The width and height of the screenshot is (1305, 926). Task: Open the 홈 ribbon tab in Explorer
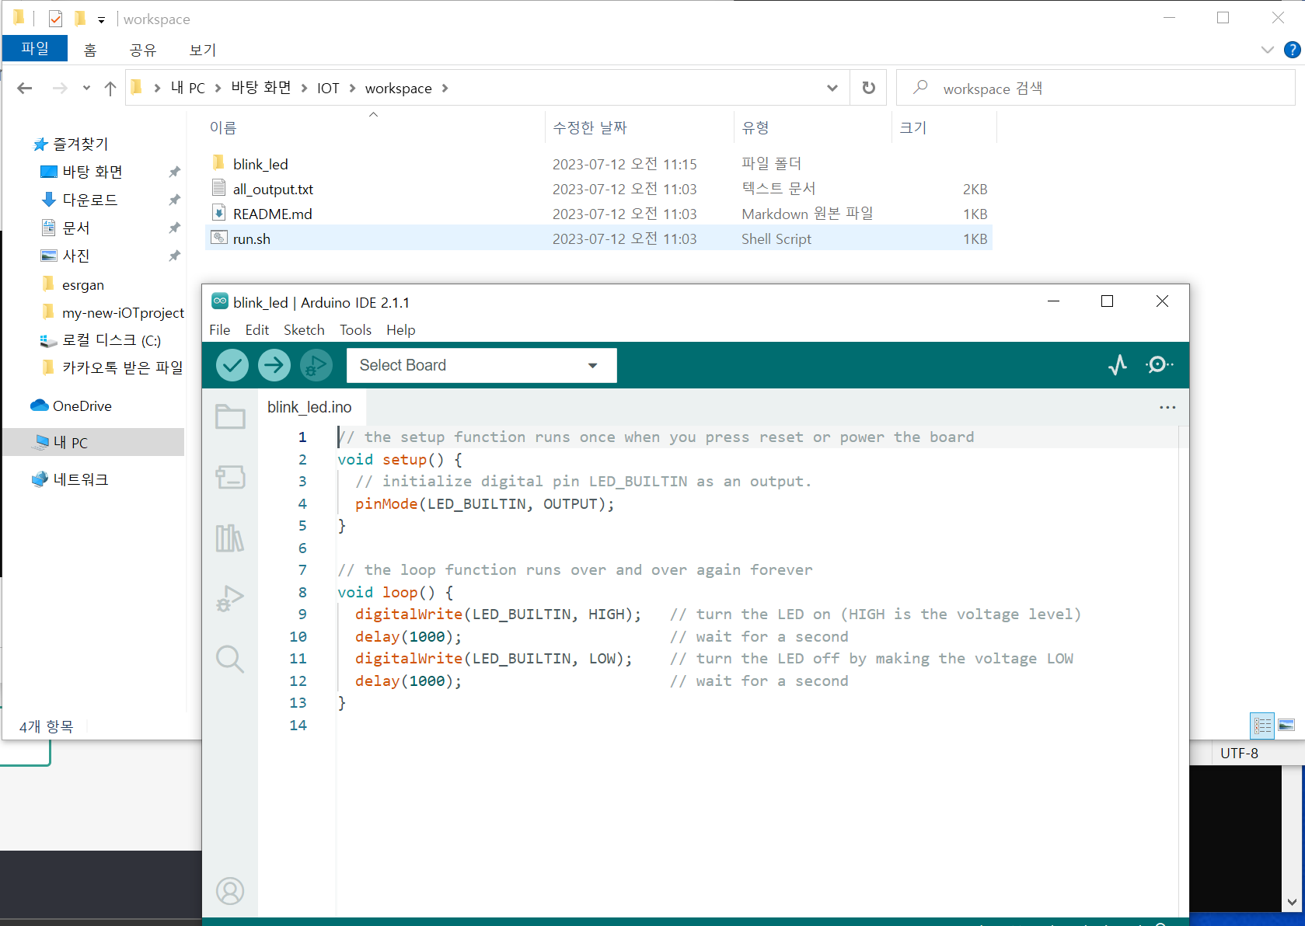tap(90, 50)
